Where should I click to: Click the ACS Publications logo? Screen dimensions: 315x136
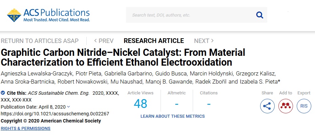pyautogui.click(x=48, y=15)
